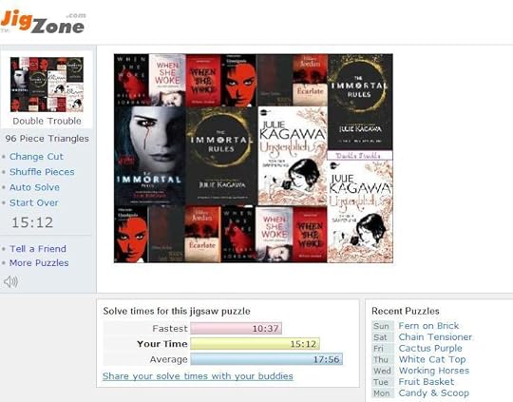The image size is (513, 402).
Task: Click the JigZone logo
Action: (x=43, y=22)
